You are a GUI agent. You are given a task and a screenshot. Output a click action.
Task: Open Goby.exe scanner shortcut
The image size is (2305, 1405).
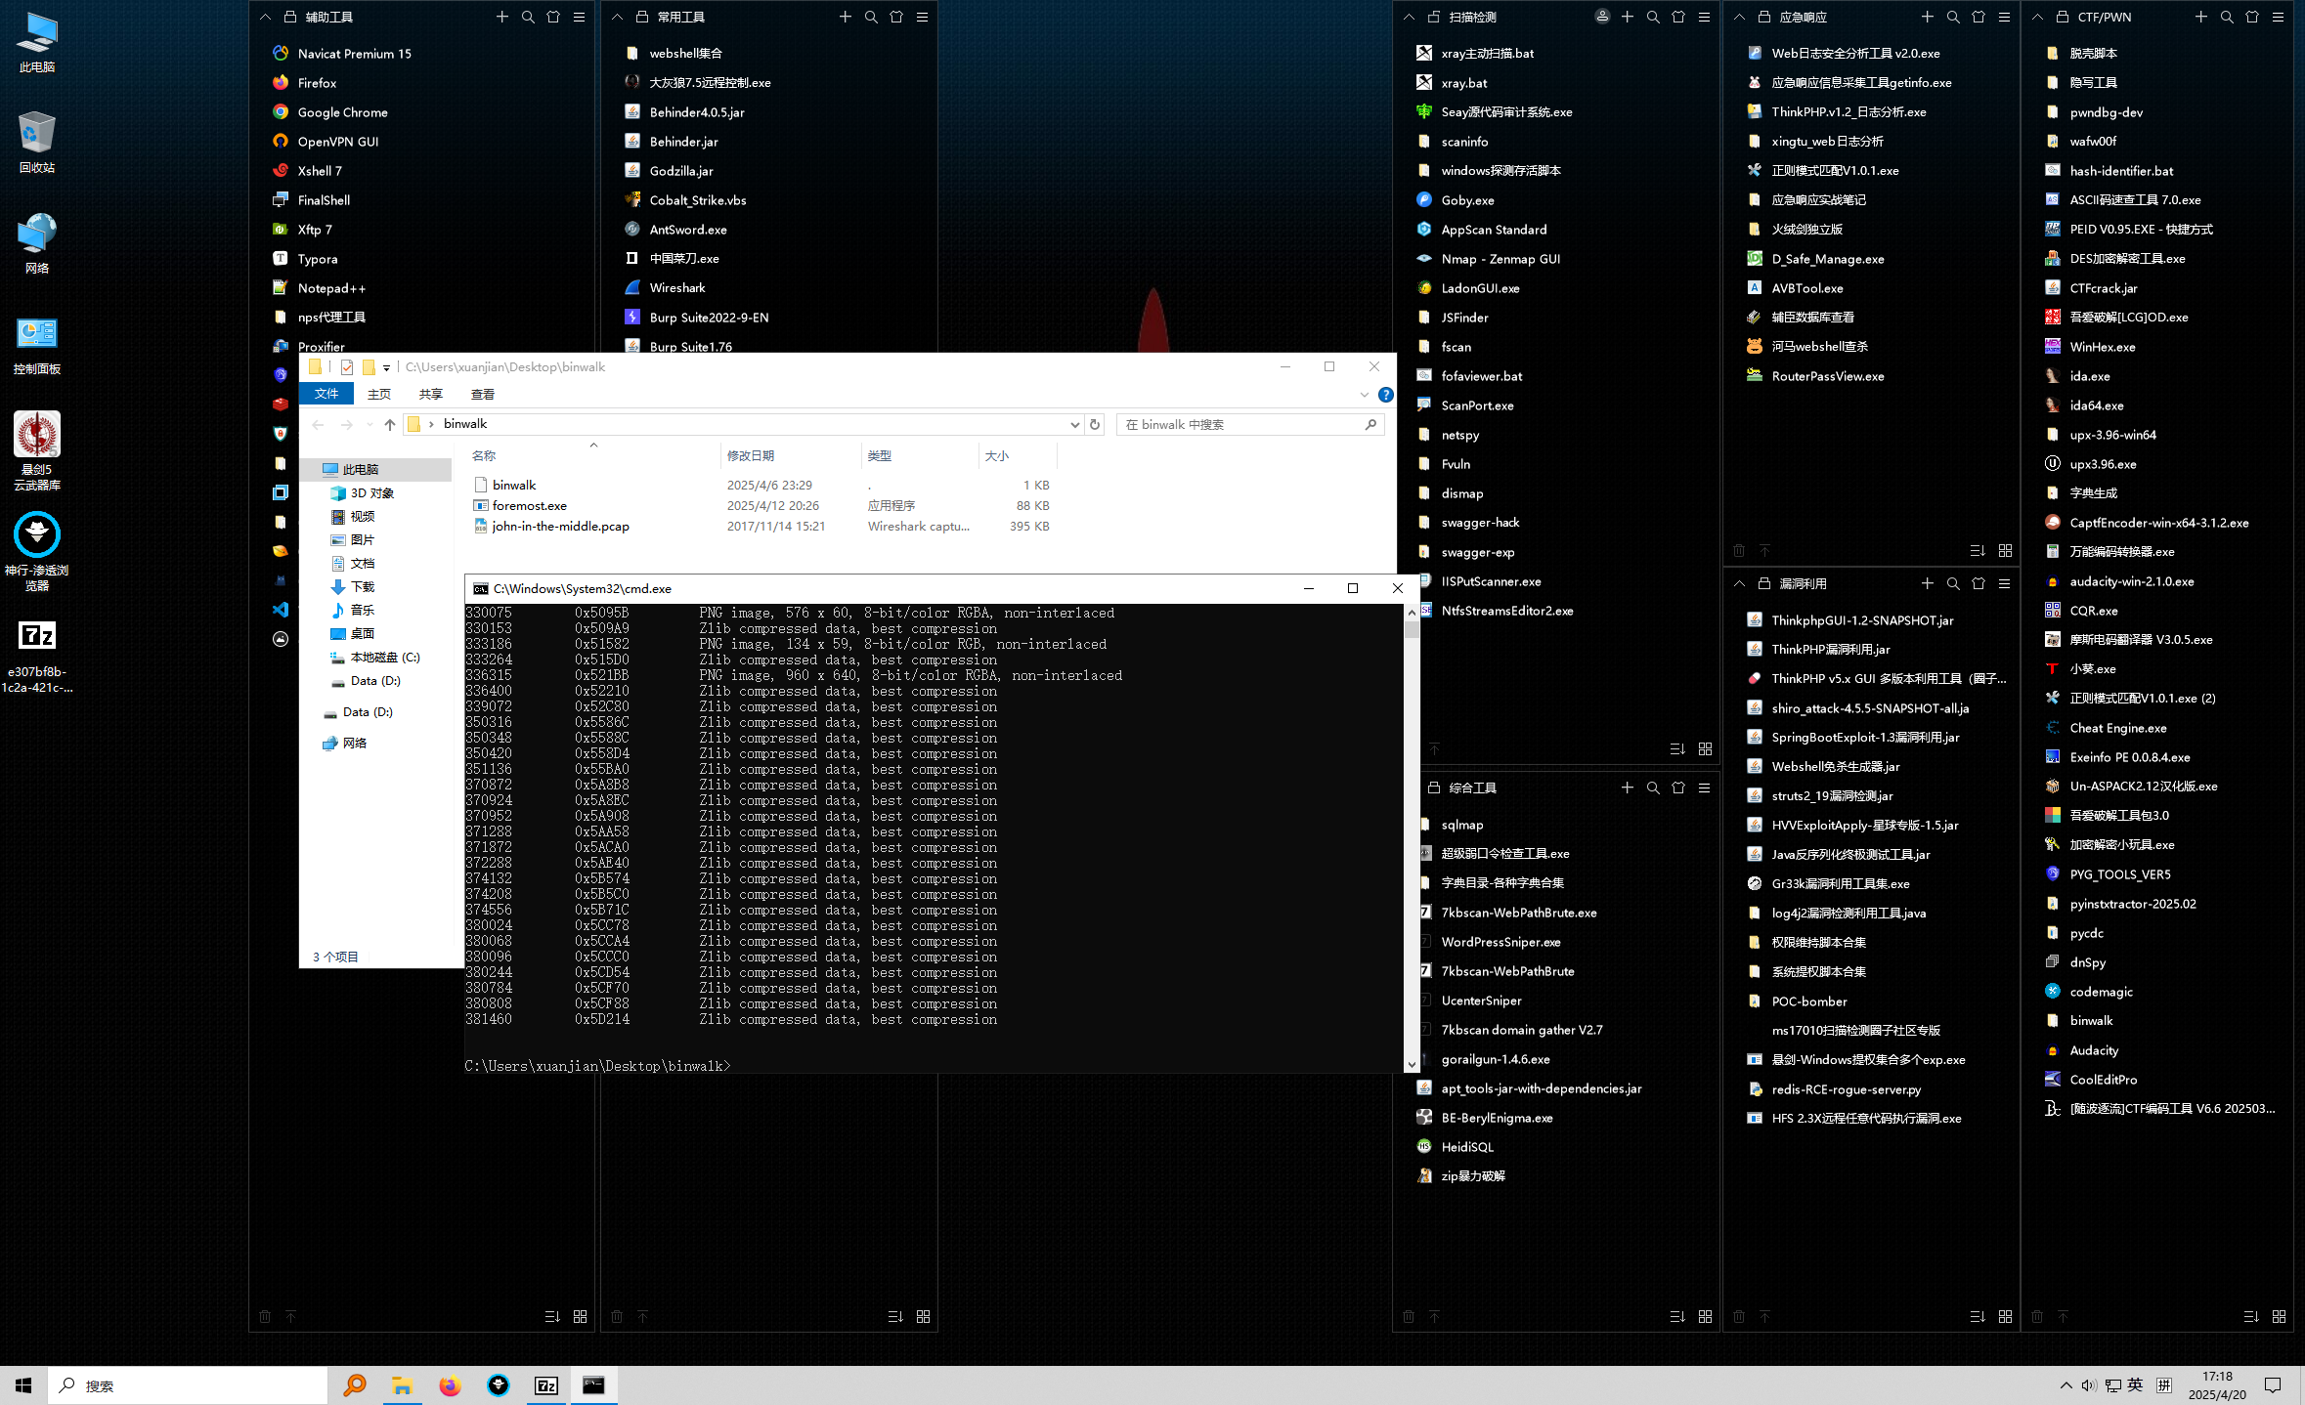point(1466,200)
